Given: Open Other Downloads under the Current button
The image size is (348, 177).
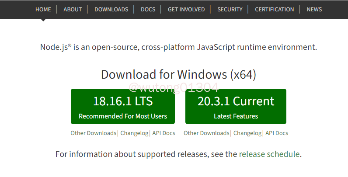Looking at the screenshot, I should (206, 133).
